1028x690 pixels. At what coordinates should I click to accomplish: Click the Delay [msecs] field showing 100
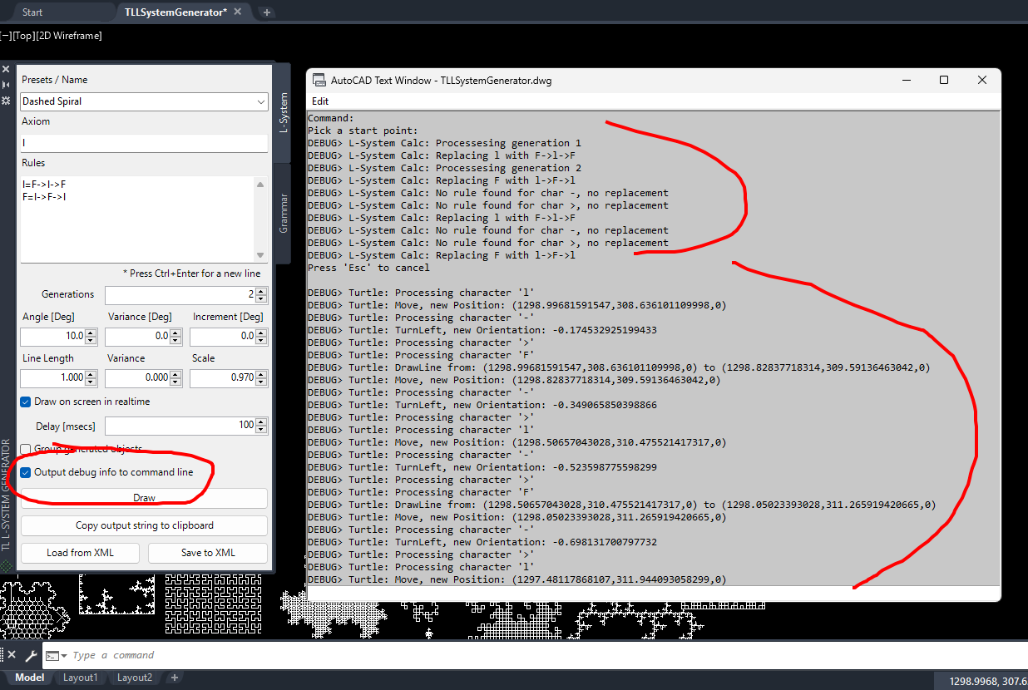[x=180, y=426]
